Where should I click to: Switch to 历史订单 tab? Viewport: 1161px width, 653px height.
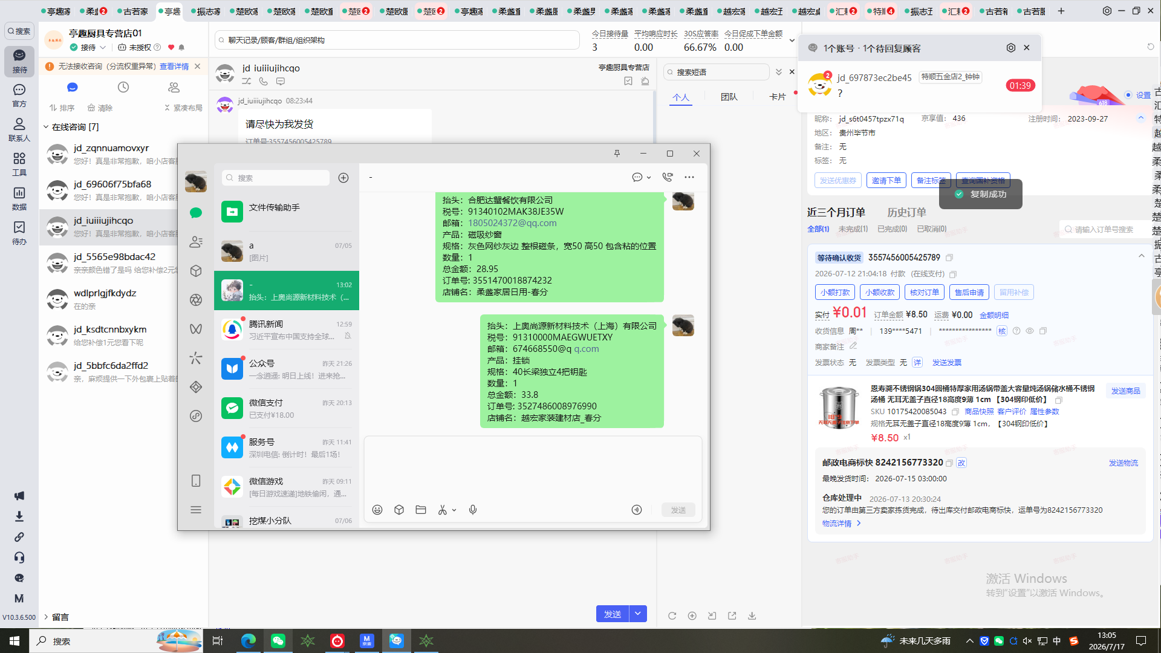coord(906,212)
